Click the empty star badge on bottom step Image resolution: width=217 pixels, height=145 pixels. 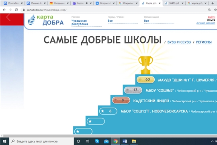coord(83,131)
